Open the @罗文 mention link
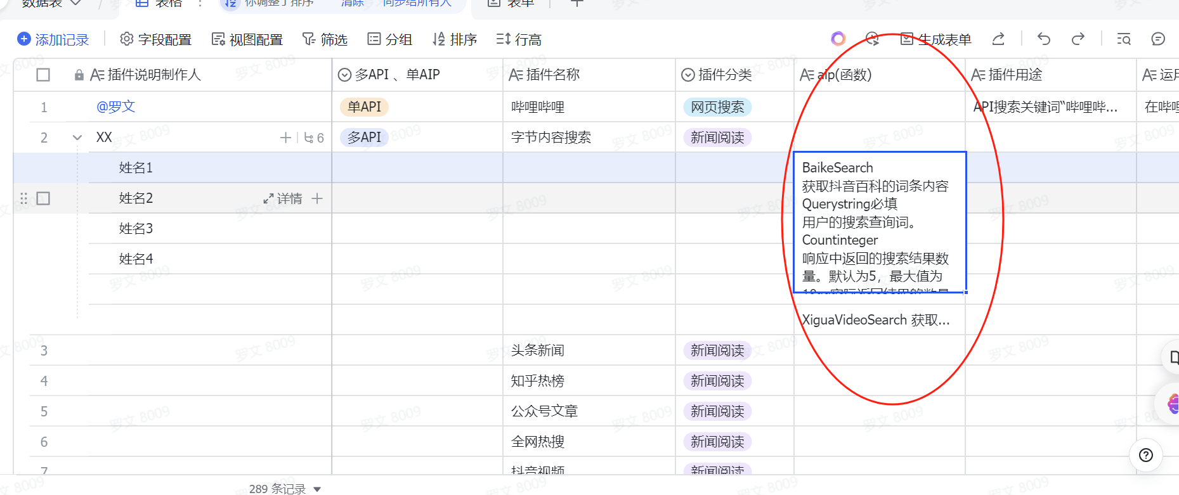The height and width of the screenshot is (495, 1179). (116, 106)
